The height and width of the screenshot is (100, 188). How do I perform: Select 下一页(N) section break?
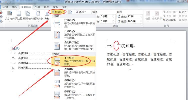point(74,61)
